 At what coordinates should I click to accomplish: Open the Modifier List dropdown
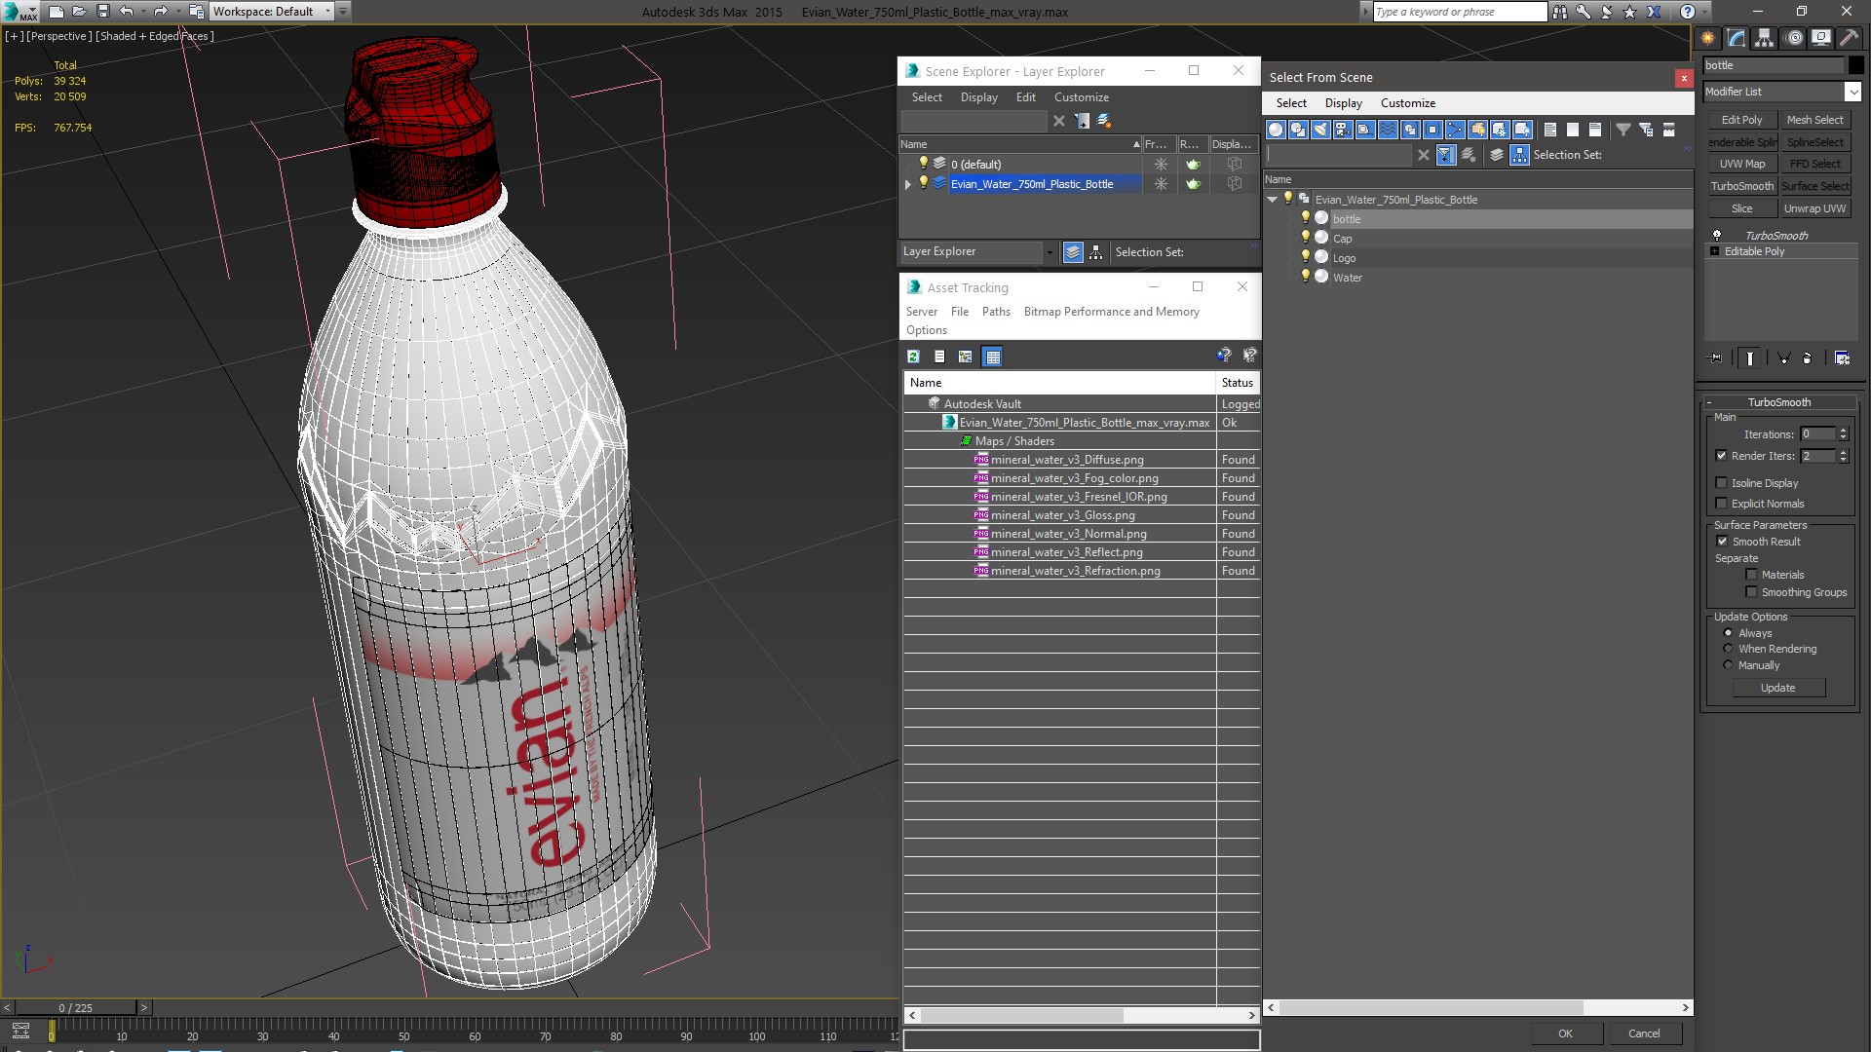point(1852,92)
